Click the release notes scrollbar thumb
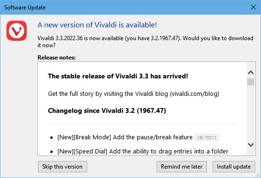261x178 pixels. click(251, 82)
